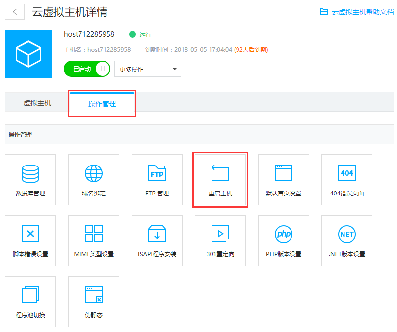
Task: Click the host712285958 title text
Action: 89,34
